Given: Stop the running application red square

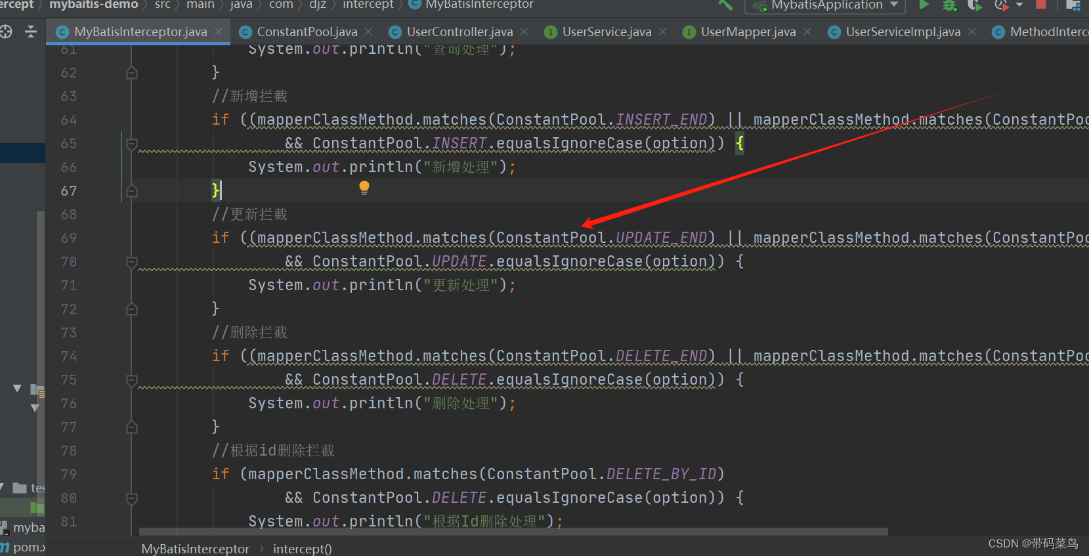Looking at the screenshot, I should [1041, 5].
